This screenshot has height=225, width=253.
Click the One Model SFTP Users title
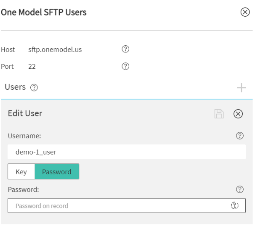point(44,12)
